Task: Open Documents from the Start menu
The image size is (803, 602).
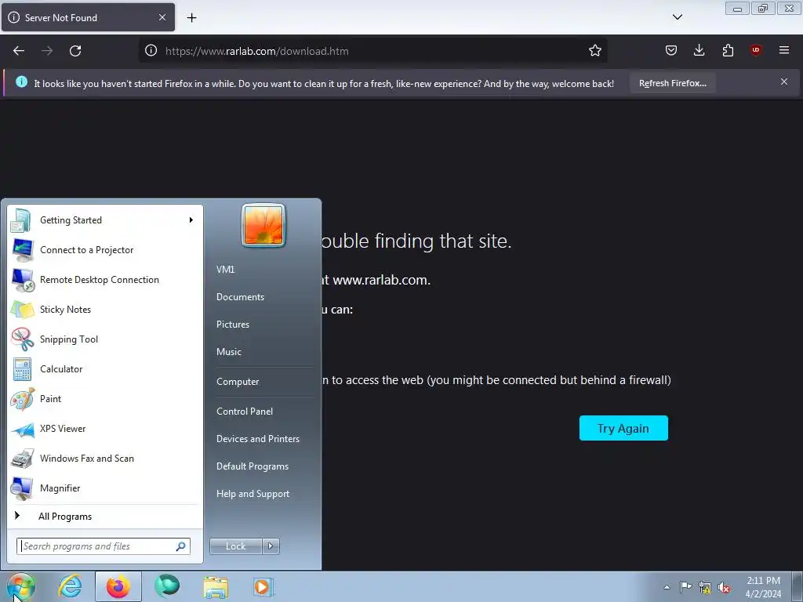Action: pos(240,297)
